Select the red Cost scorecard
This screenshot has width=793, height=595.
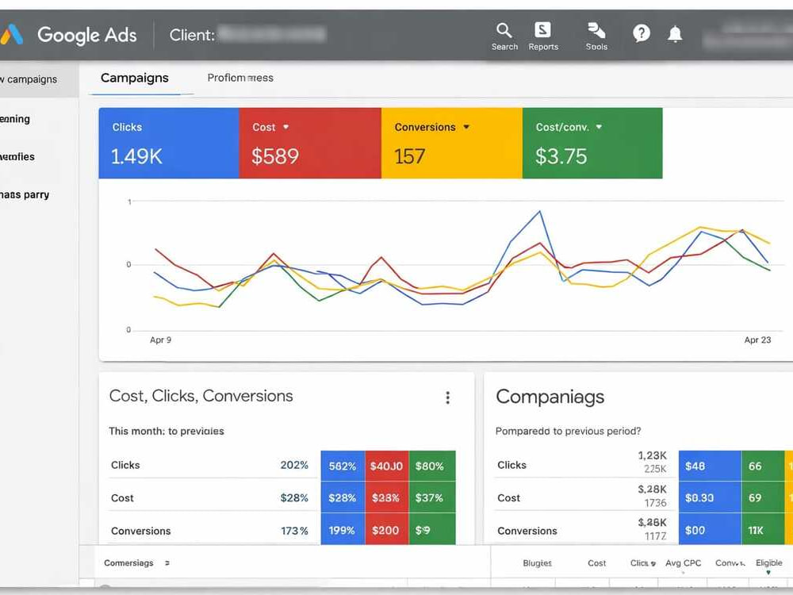pos(310,143)
